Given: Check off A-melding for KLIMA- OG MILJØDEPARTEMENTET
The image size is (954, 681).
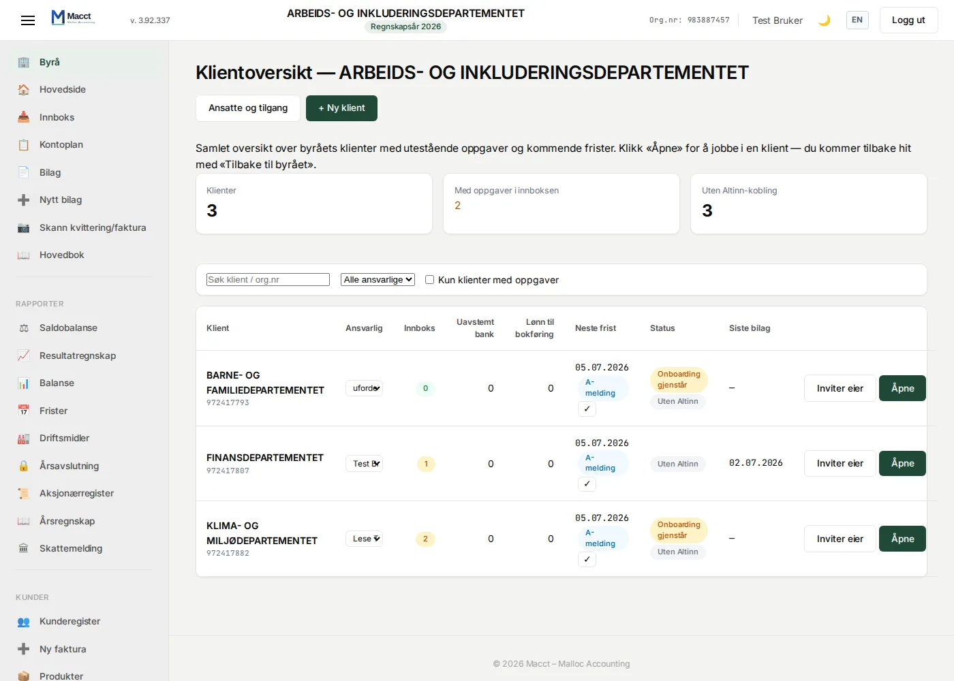Looking at the screenshot, I should 587,559.
